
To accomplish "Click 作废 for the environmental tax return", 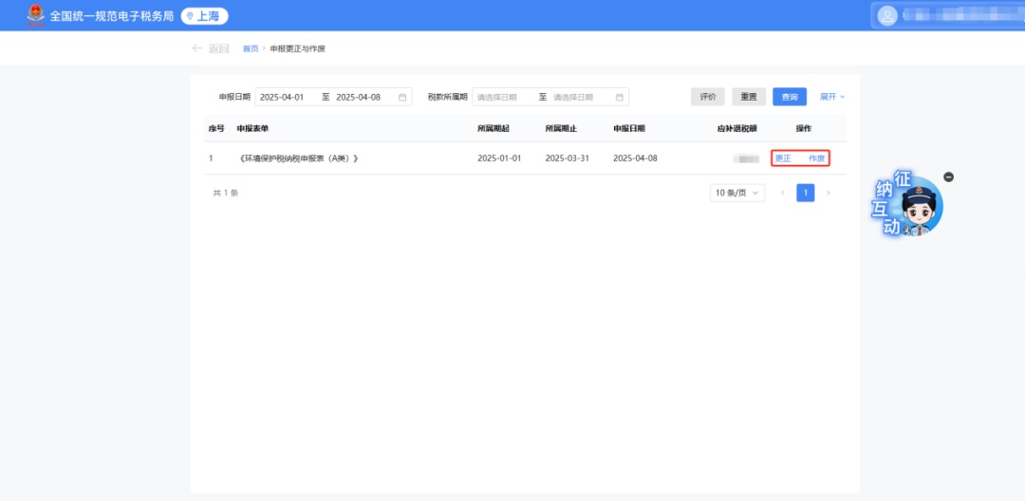I will [x=816, y=158].
